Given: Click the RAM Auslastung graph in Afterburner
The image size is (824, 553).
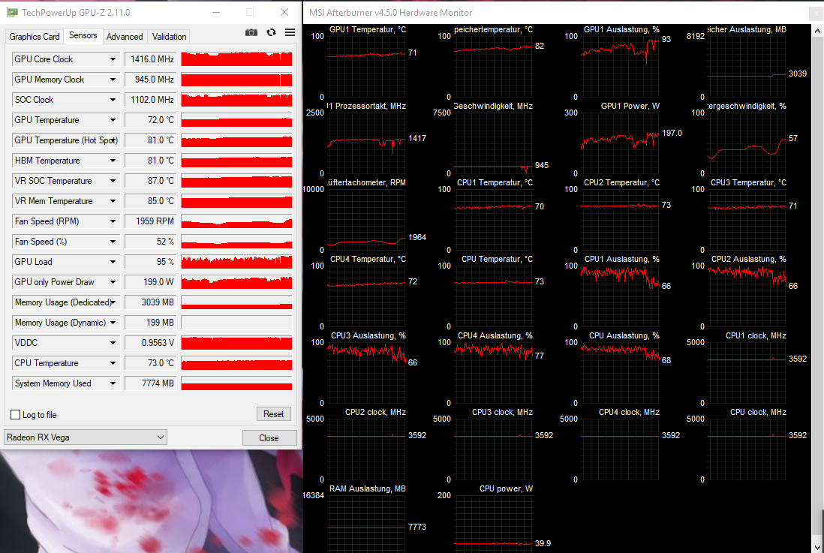Looking at the screenshot, I should click(366, 524).
